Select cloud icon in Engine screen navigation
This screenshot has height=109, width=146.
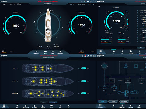point(114,51)
